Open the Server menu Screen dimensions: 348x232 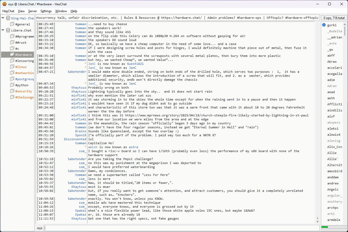point(33,11)
